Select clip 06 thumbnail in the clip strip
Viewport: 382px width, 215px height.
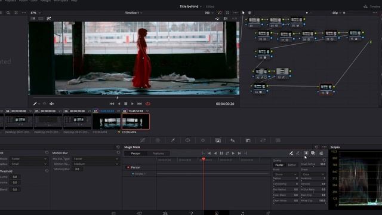[78, 121]
